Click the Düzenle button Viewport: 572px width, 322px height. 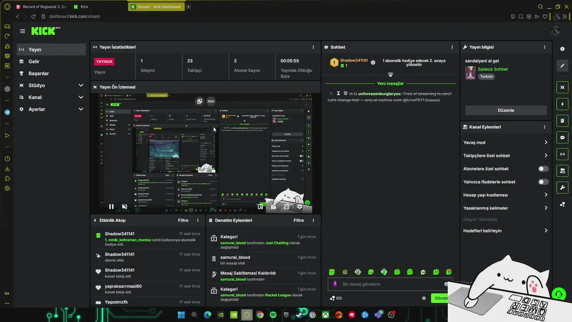506,110
